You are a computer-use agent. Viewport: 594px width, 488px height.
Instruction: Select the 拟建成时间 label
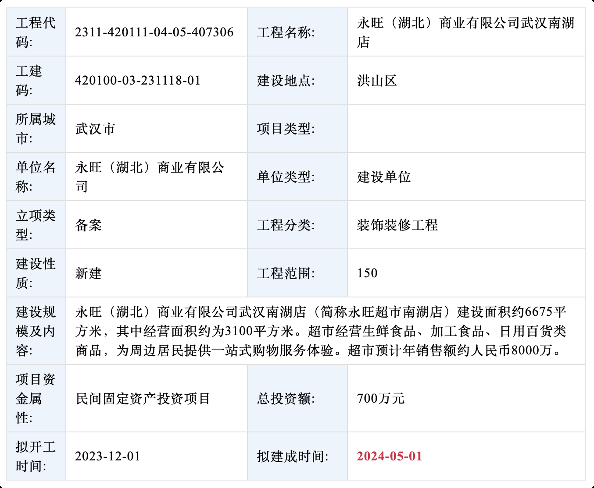point(293,456)
